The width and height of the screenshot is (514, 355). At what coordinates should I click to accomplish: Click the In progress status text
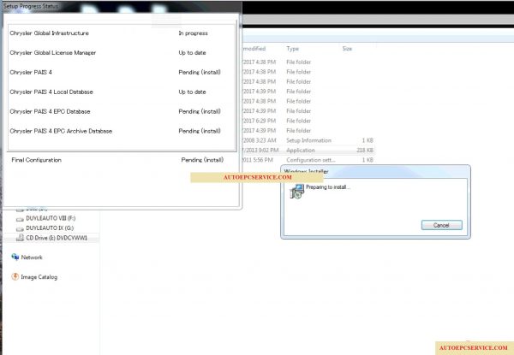pos(193,33)
